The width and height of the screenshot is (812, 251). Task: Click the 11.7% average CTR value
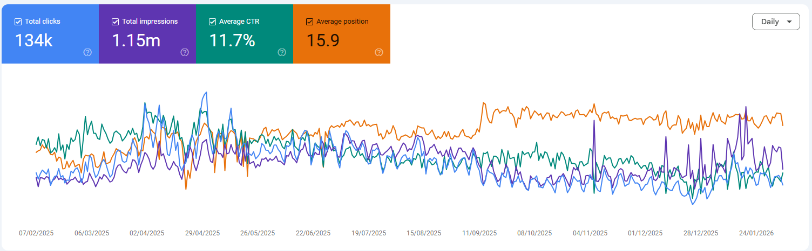(x=233, y=40)
